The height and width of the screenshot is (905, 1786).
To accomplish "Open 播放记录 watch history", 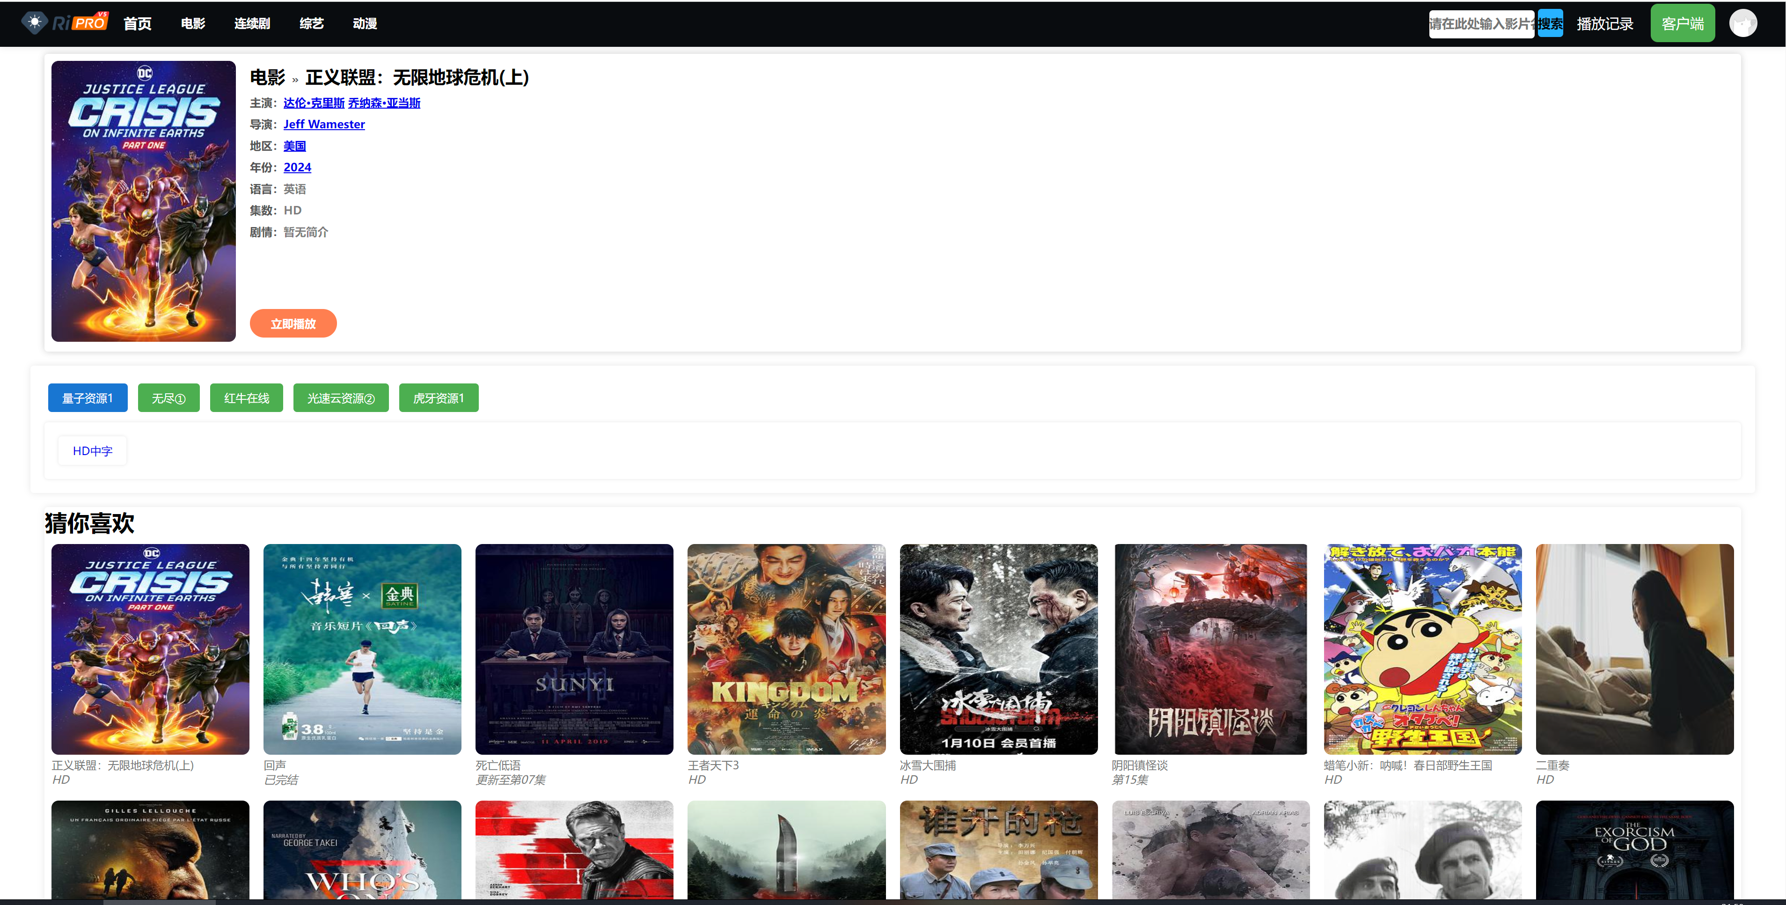I will tap(1604, 23).
